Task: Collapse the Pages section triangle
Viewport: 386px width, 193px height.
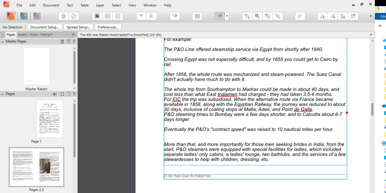Action: click(3, 94)
